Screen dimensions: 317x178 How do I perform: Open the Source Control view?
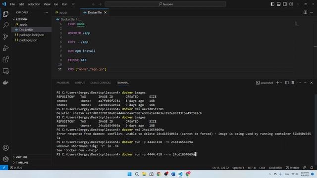coord(5,37)
